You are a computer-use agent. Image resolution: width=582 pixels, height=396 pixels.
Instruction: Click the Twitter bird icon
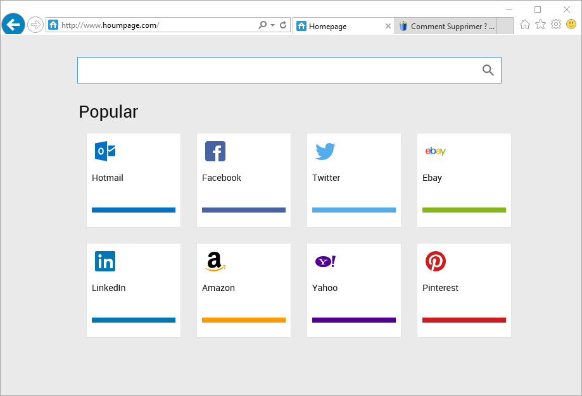point(326,151)
